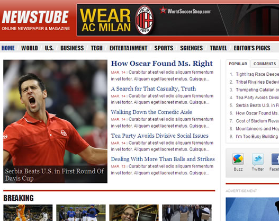This screenshot has height=221, width=279.
Task: Open popular item 'Cost of Stadium'
Action: [x=257, y=121]
